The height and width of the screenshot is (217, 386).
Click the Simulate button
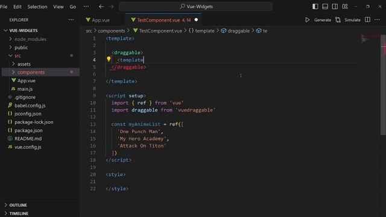(x=352, y=20)
